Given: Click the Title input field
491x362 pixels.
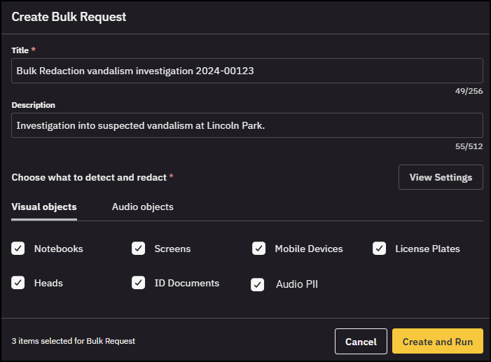Looking at the screenshot, I should tap(247, 71).
